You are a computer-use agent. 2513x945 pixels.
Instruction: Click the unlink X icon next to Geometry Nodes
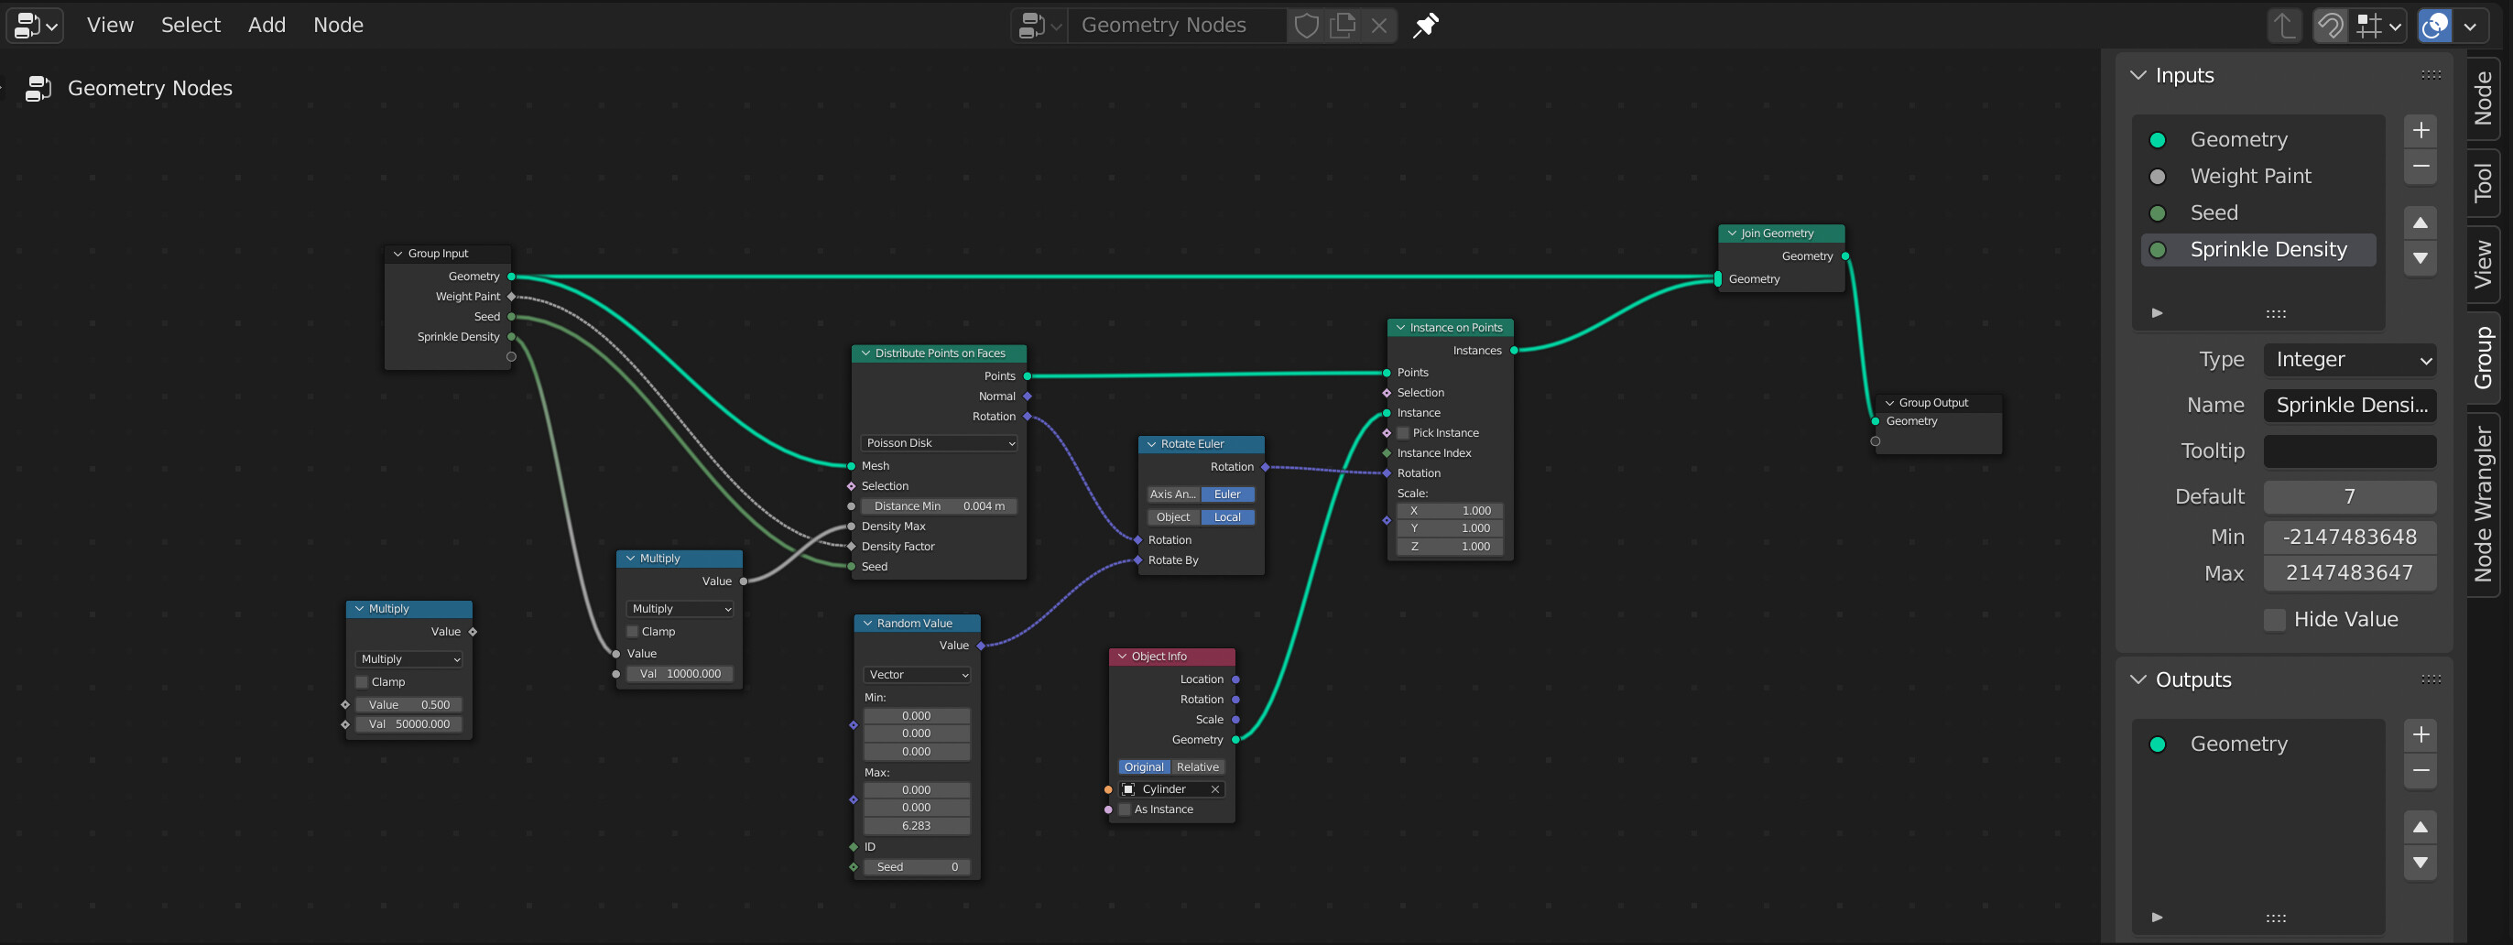click(1378, 26)
